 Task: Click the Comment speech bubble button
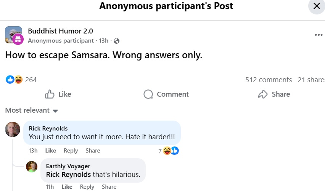[166, 94]
